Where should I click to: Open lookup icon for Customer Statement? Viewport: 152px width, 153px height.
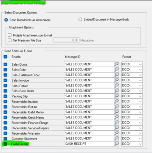116,138
